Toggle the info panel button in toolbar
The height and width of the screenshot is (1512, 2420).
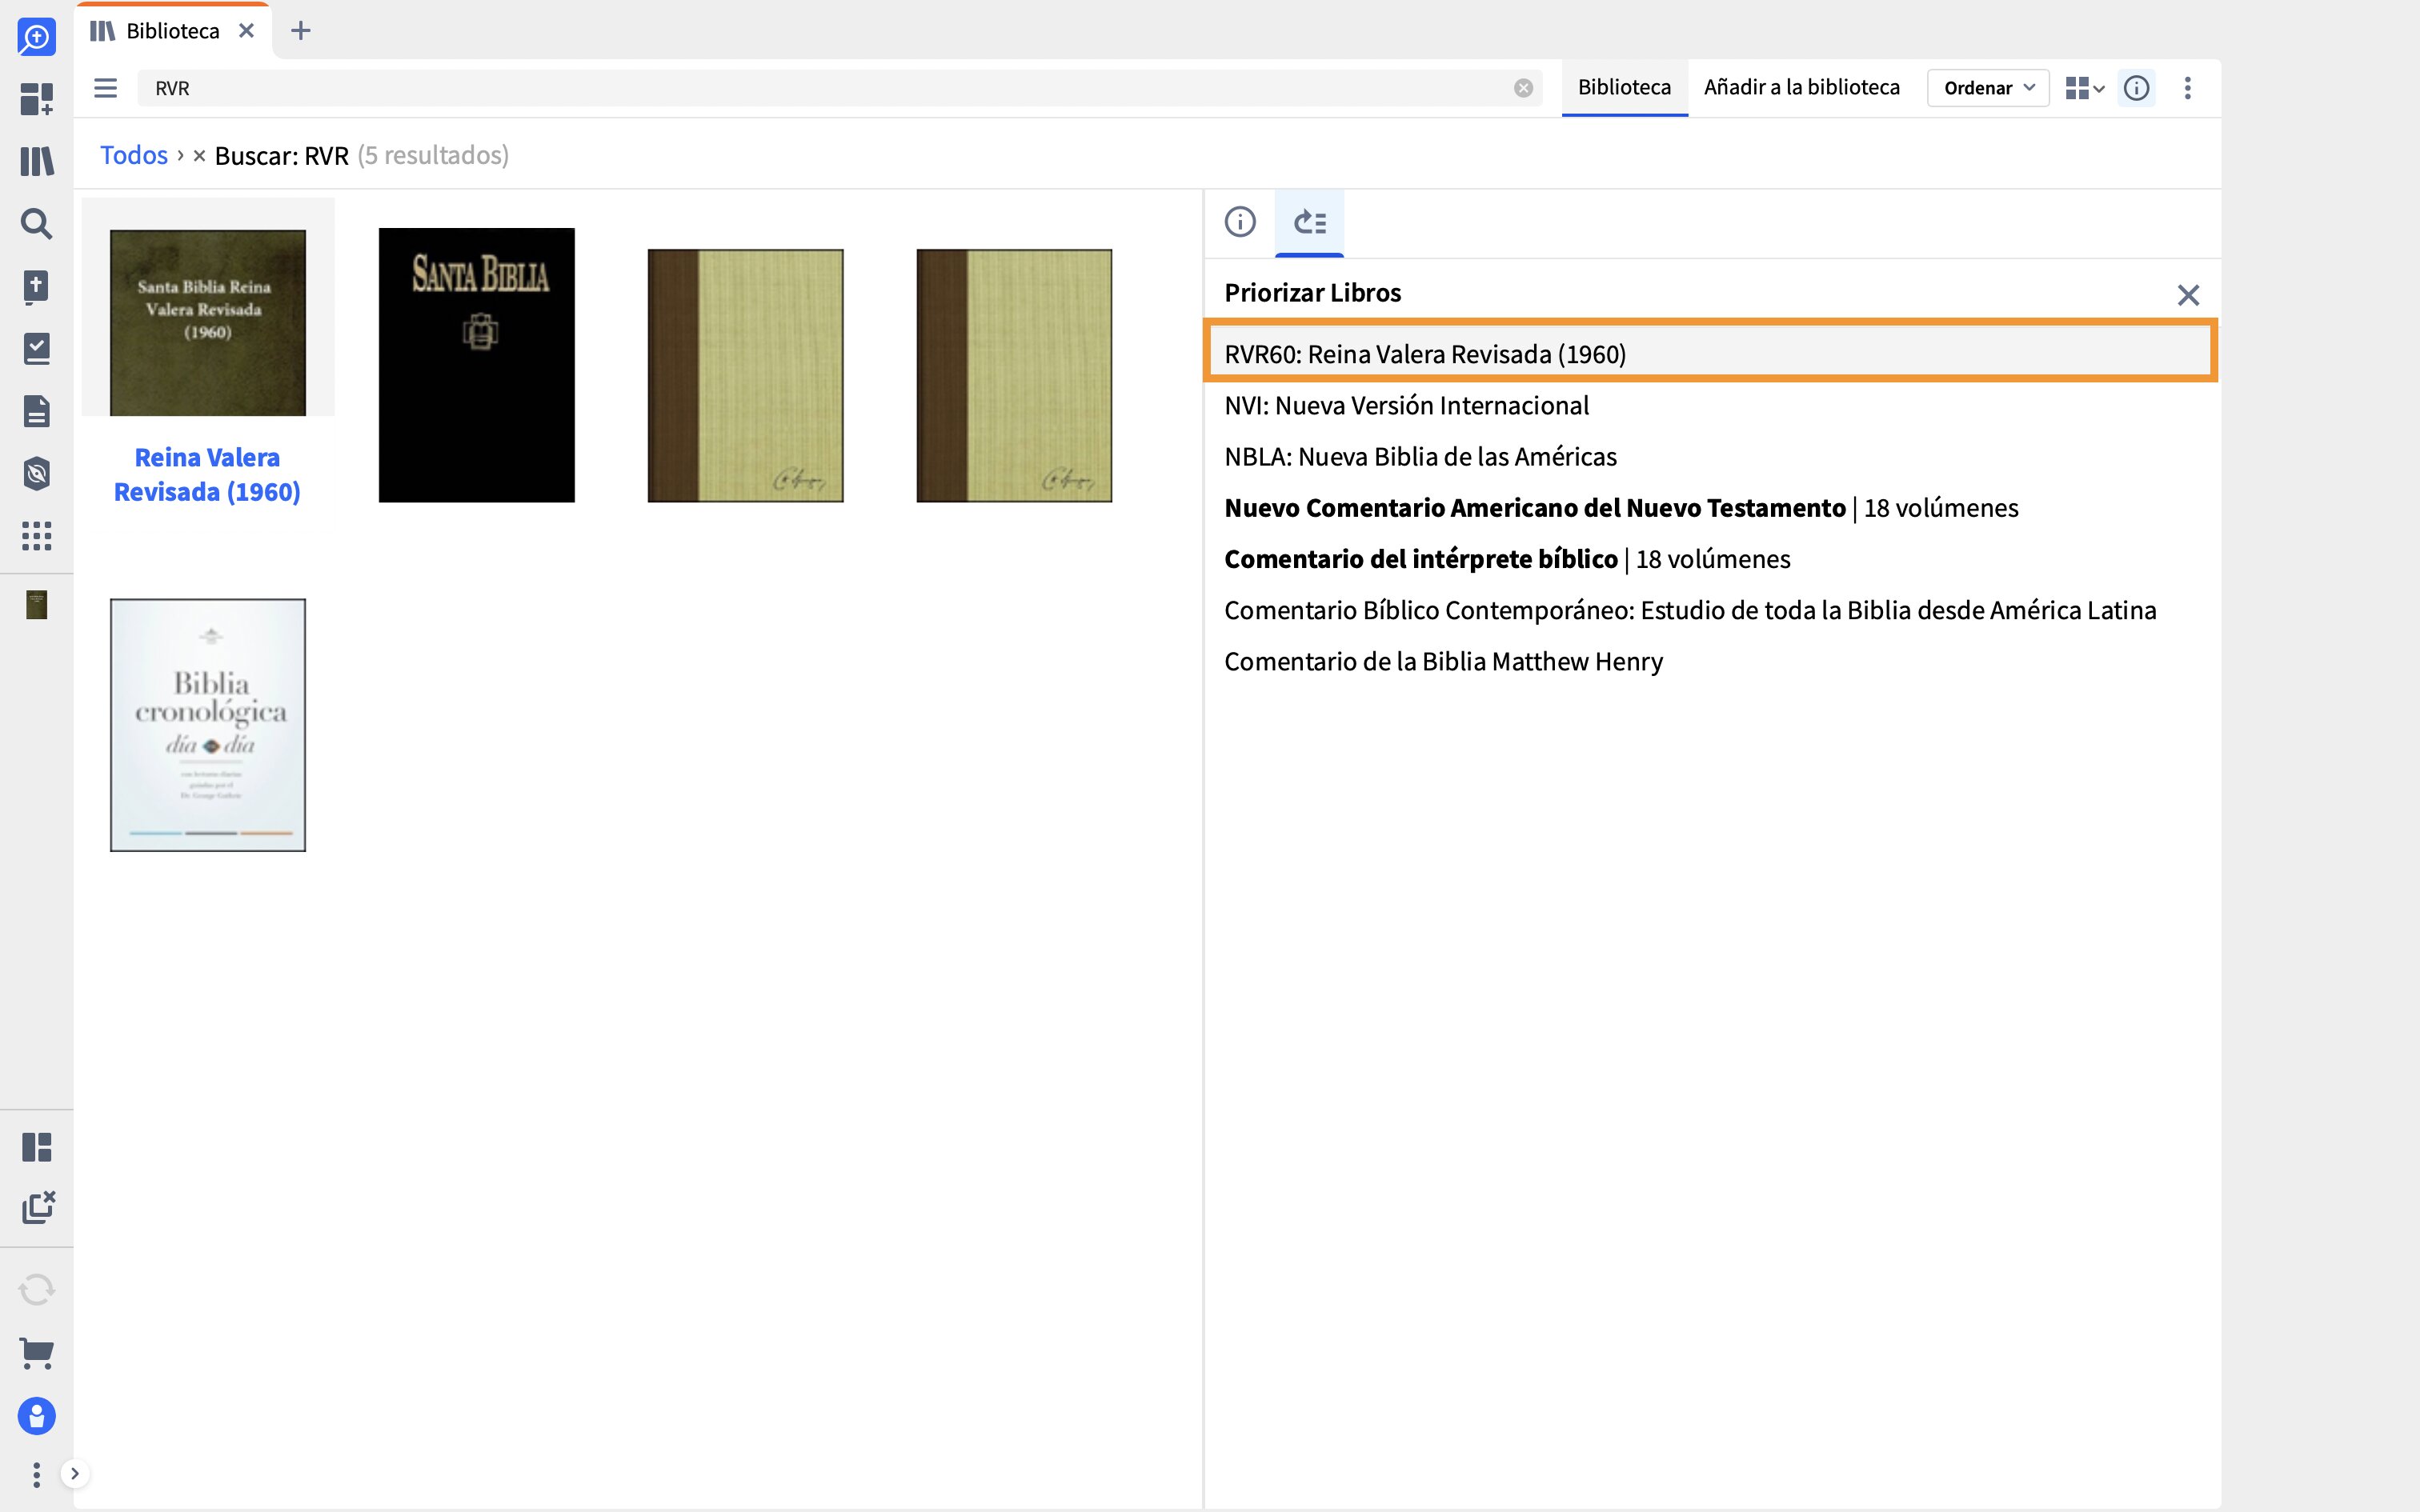[2136, 88]
